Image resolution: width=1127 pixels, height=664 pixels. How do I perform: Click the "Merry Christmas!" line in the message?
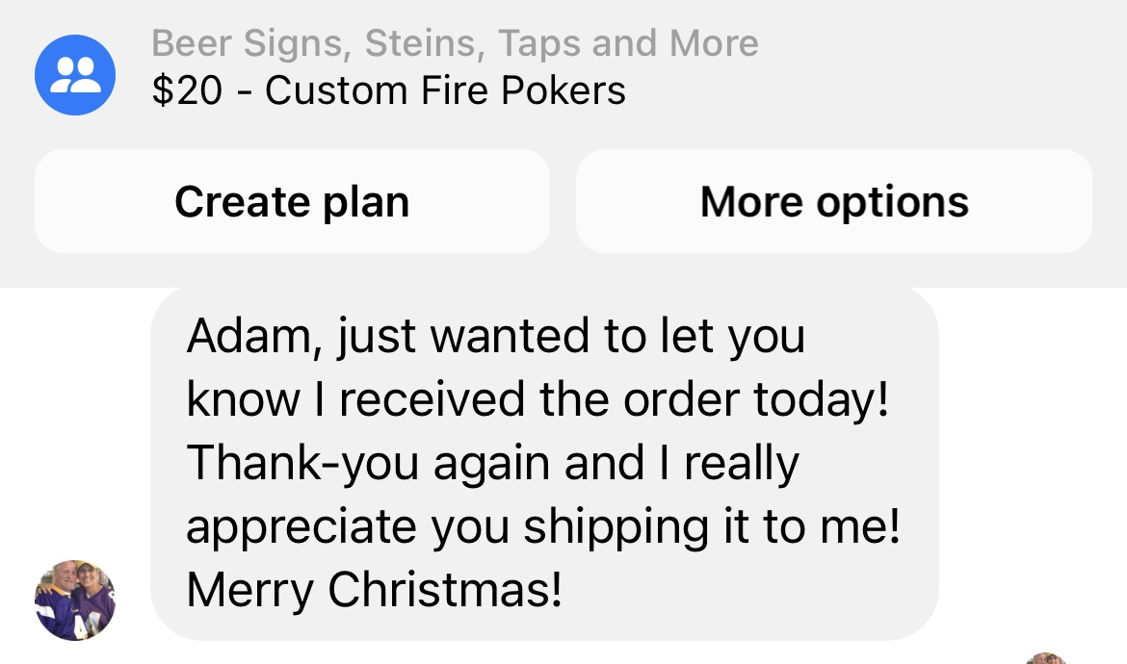click(x=374, y=589)
